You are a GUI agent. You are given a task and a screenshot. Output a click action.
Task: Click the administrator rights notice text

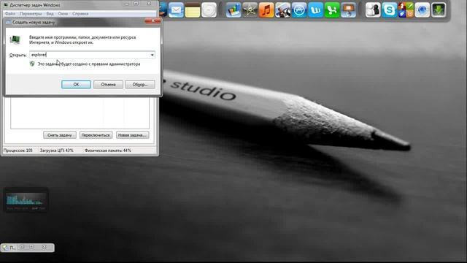pos(89,64)
